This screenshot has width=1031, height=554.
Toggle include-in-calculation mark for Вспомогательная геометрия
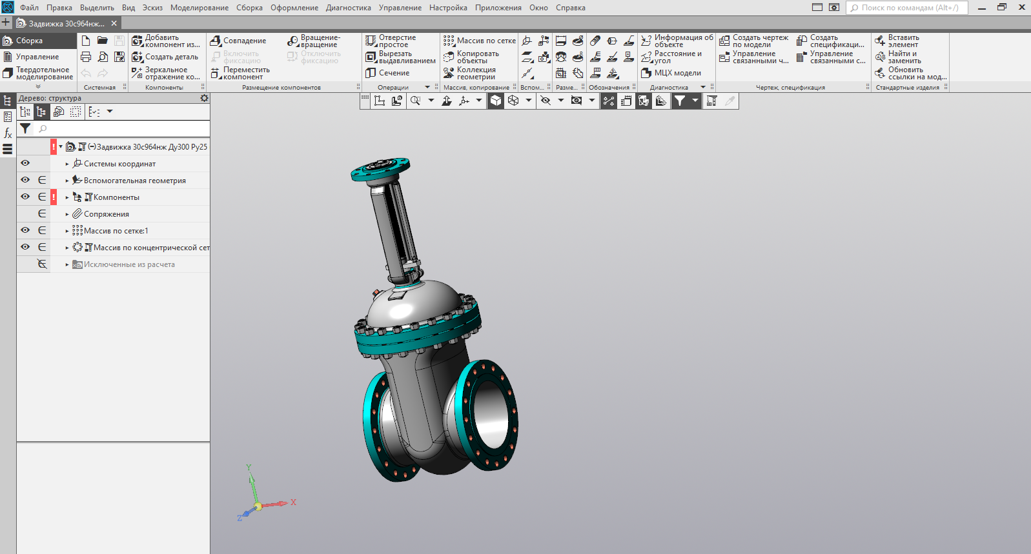(42, 180)
